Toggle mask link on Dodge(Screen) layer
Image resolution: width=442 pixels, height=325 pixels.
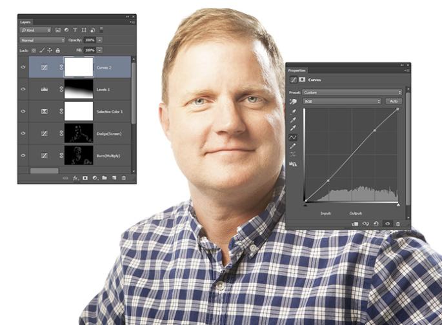pos(61,133)
